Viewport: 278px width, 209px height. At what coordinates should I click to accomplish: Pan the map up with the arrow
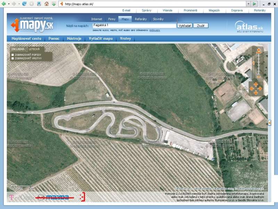256,84
